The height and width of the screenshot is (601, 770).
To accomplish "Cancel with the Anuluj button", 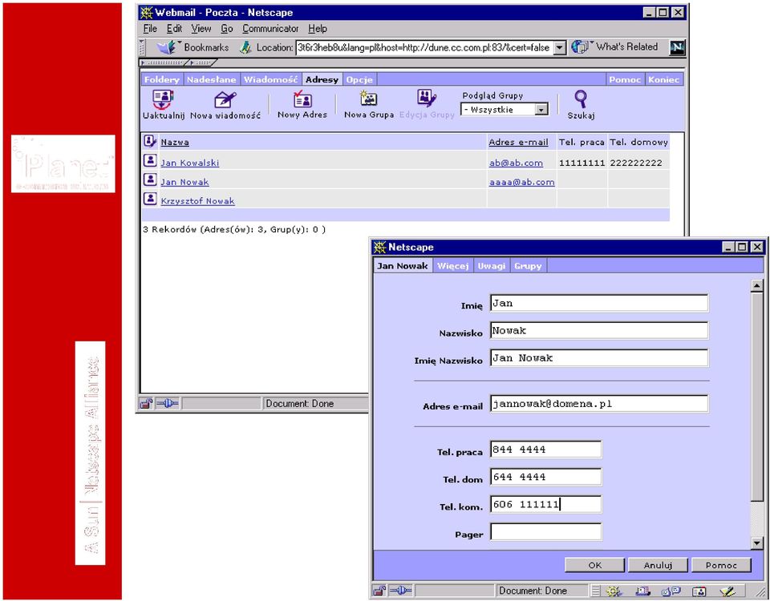I will (658, 565).
